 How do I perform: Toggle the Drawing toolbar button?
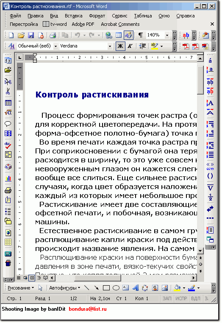click(x=128, y=36)
